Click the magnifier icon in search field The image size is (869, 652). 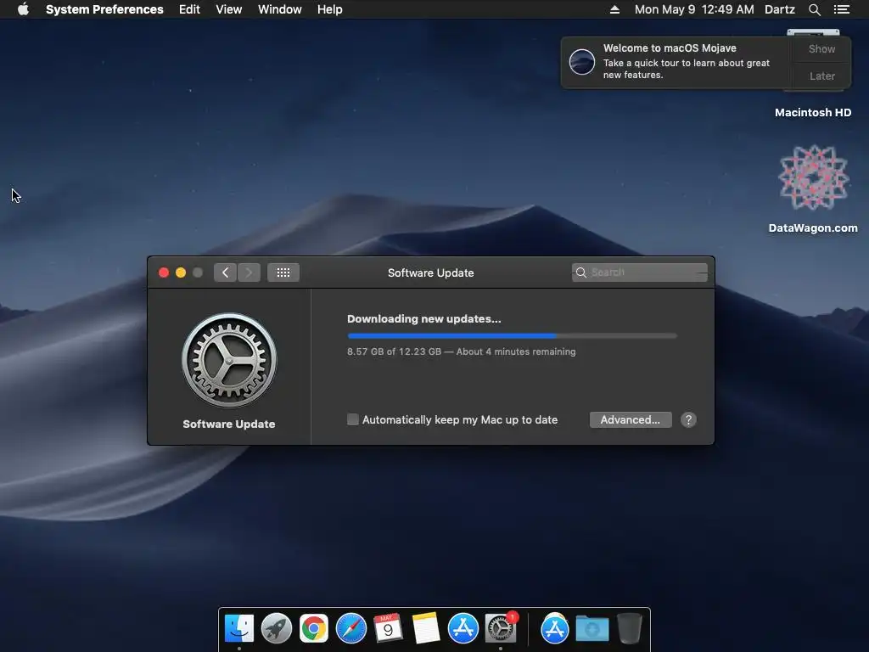[580, 273]
